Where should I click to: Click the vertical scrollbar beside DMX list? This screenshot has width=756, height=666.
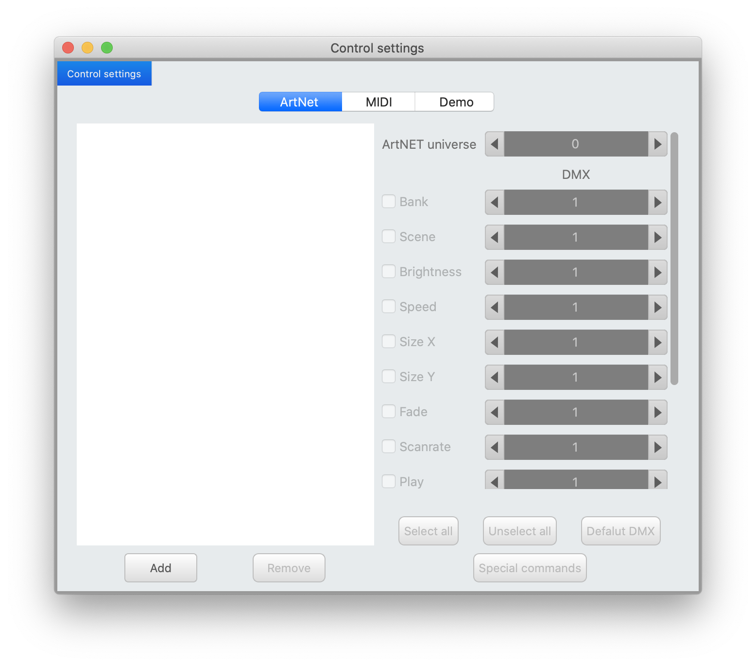(674, 259)
